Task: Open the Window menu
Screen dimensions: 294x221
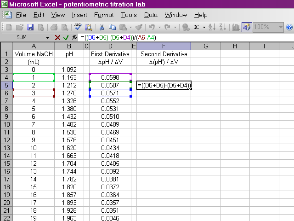Action: click(175, 15)
